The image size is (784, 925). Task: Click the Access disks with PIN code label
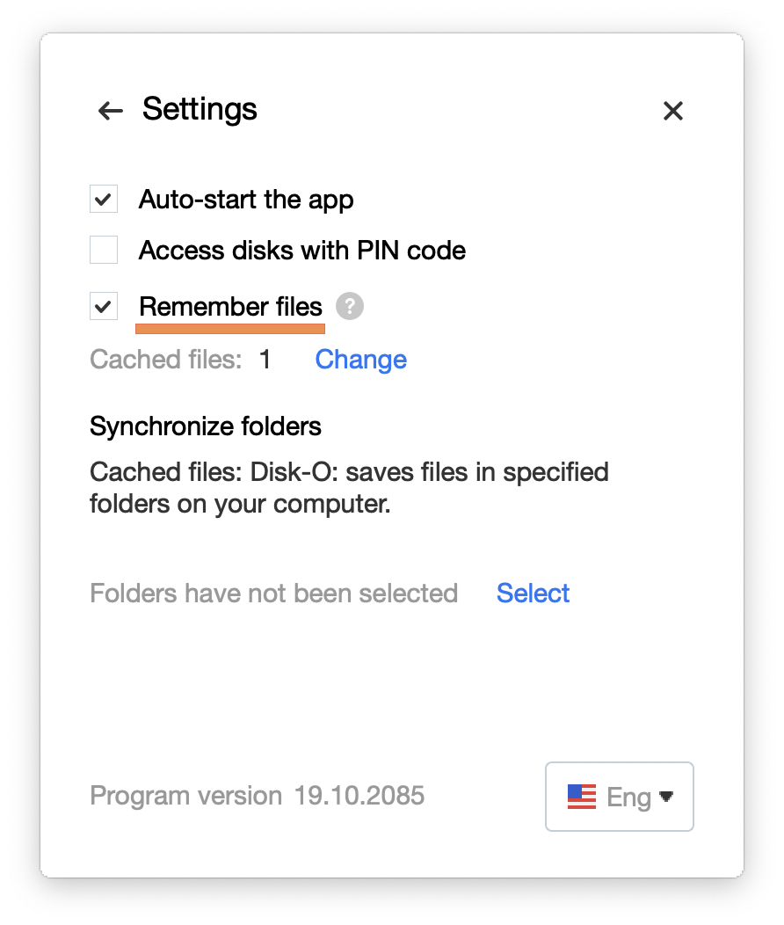pos(301,251)
